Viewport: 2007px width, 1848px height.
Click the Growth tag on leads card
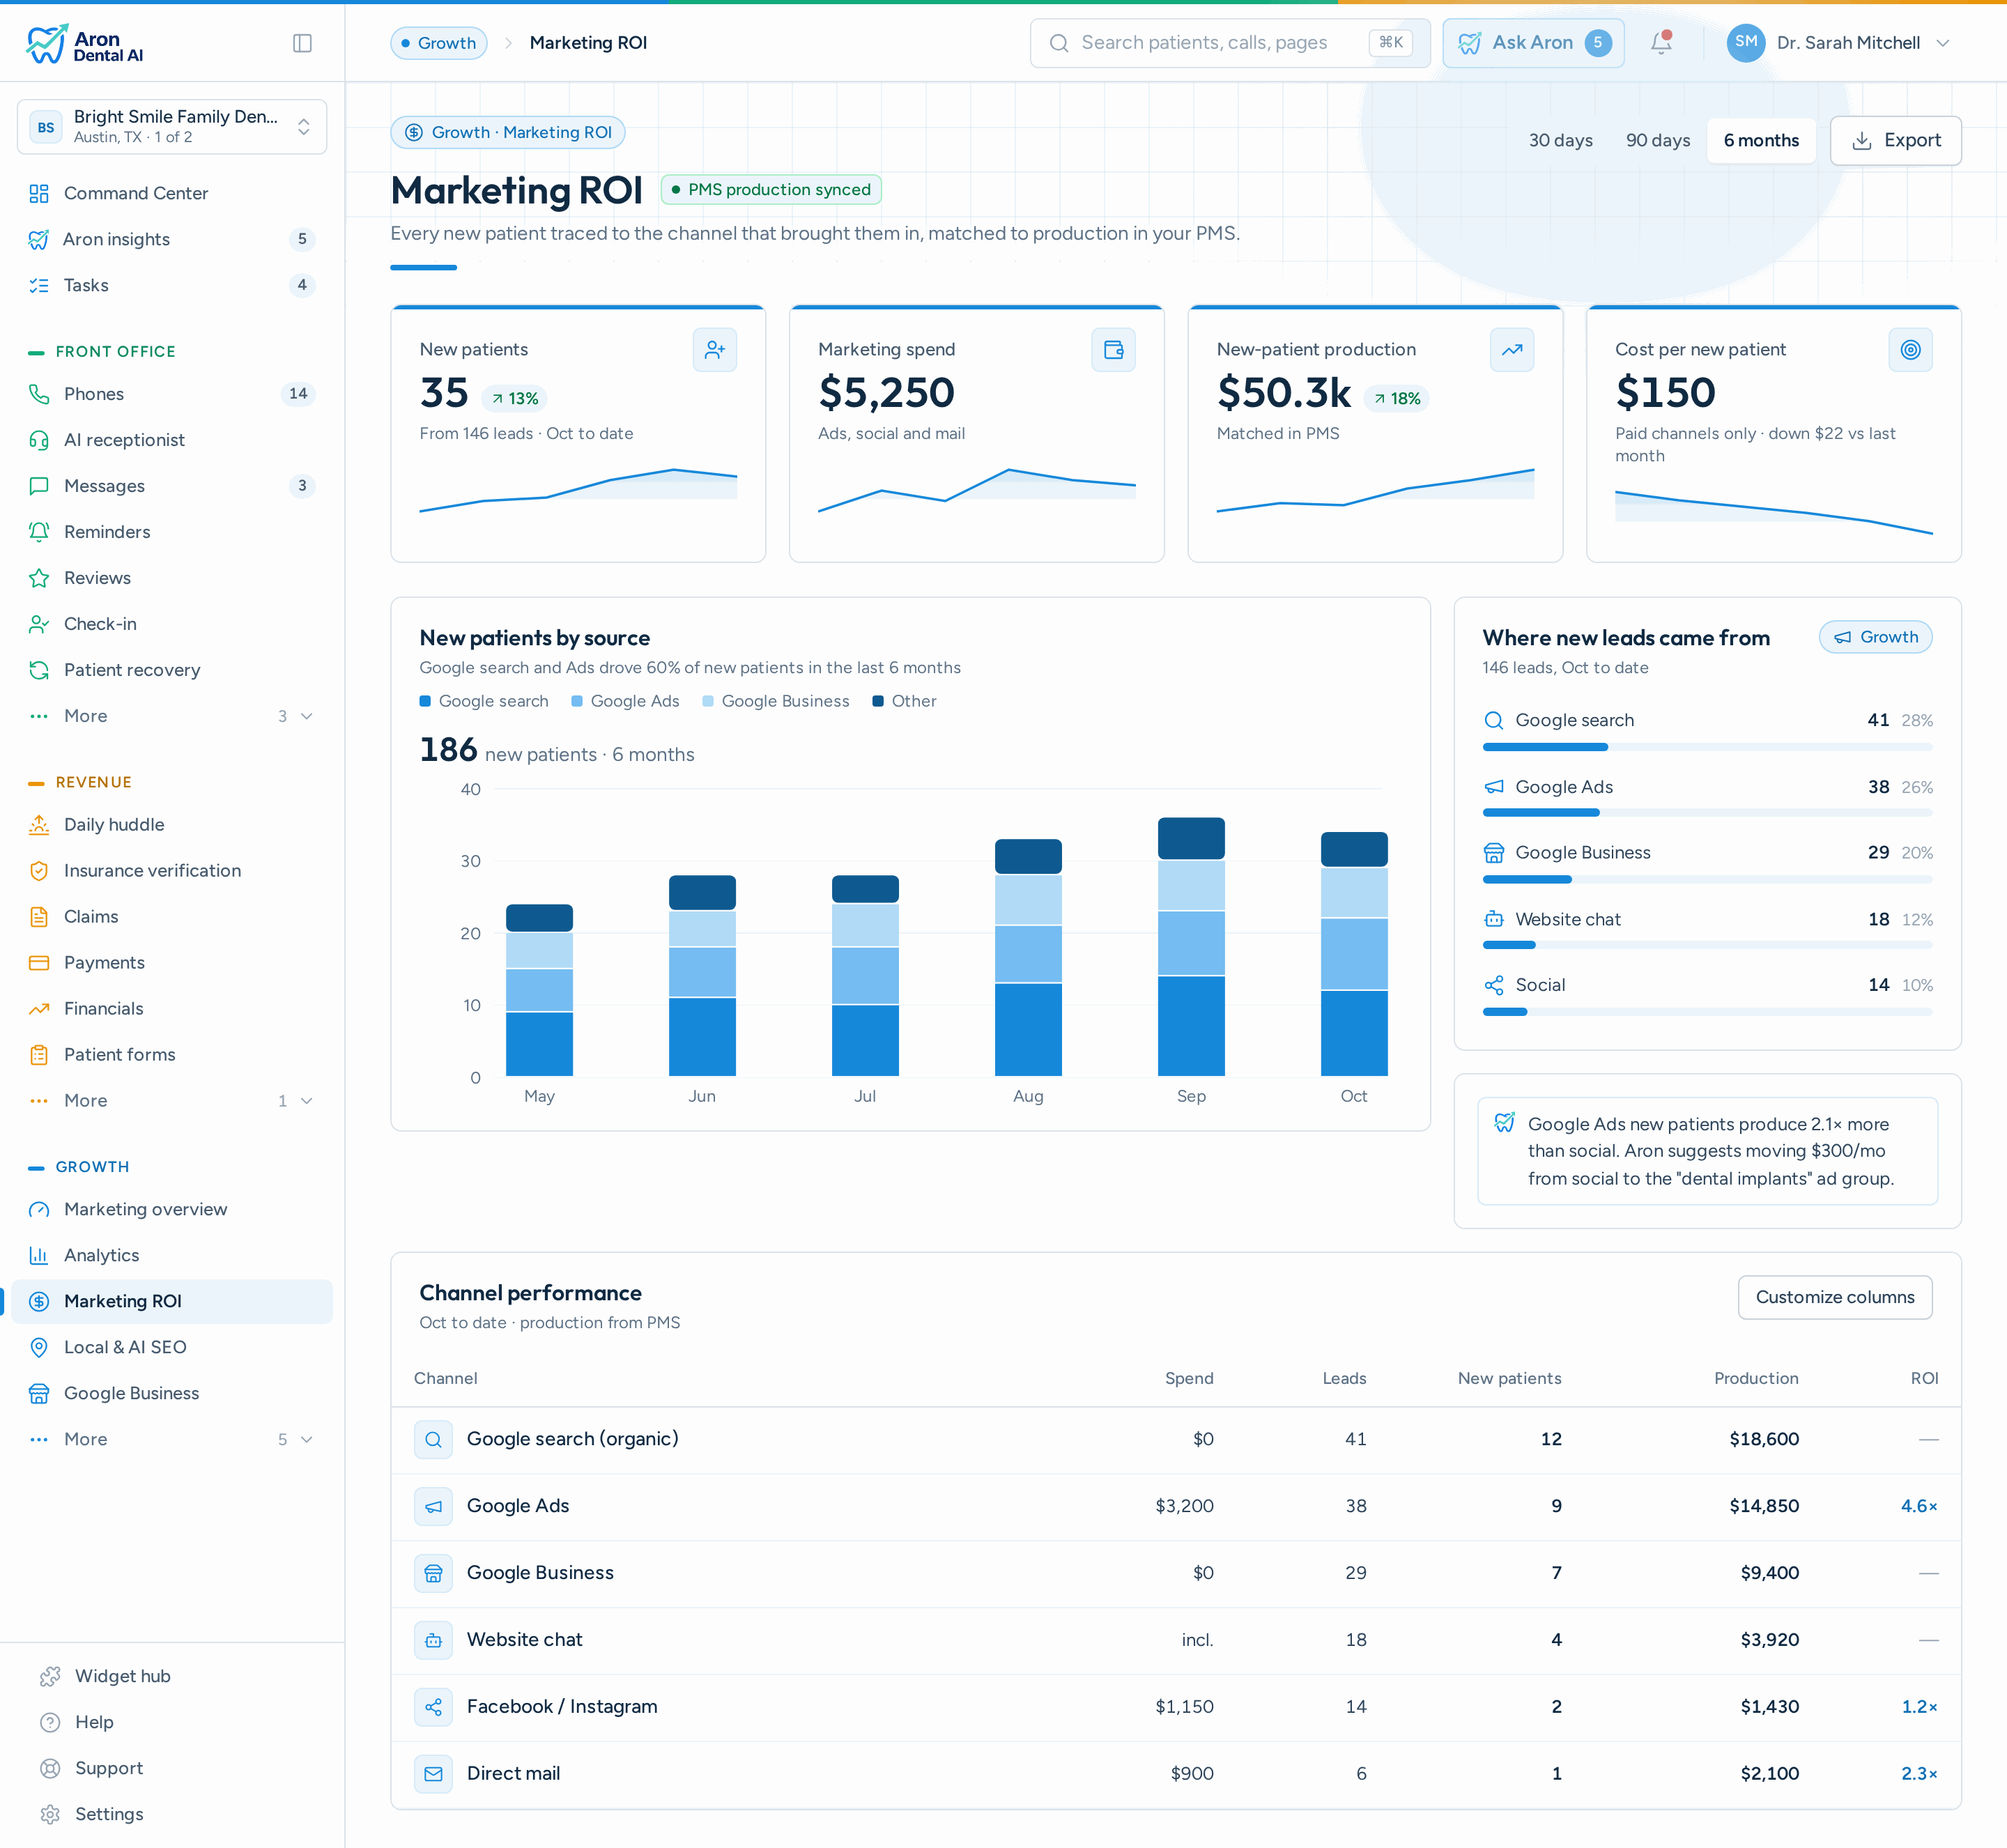1875,637
